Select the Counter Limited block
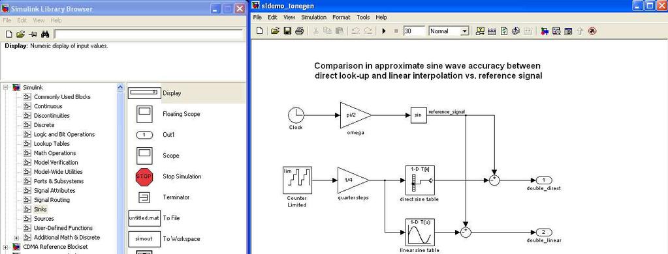This screenshot has height=254, width=668. (x=297, y=180)
